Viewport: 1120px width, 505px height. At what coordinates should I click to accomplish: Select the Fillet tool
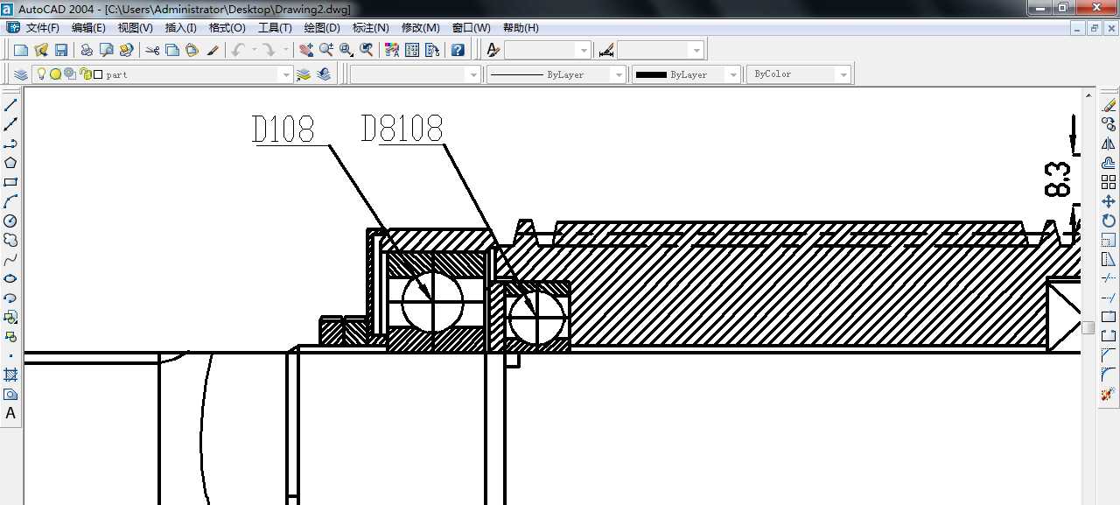[1109, 375]
